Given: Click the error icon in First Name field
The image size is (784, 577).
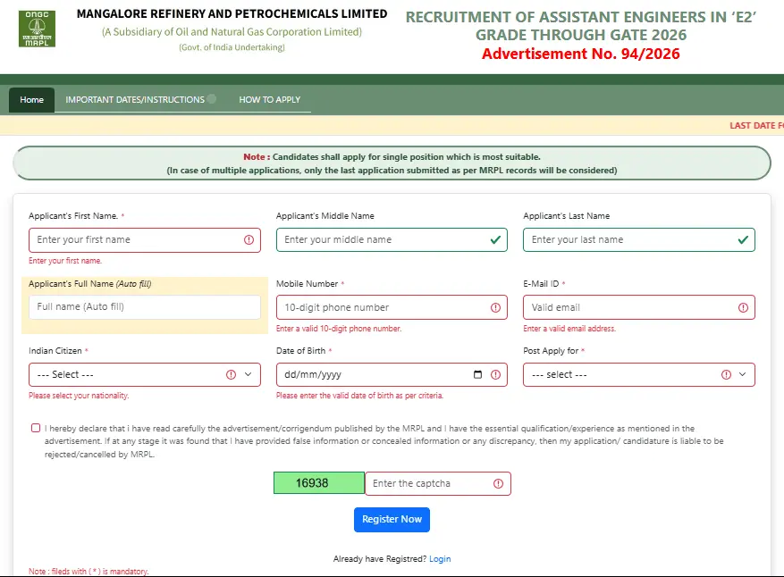Looking at the screenshot, I should pyautogui.click(x=249, y=239).
